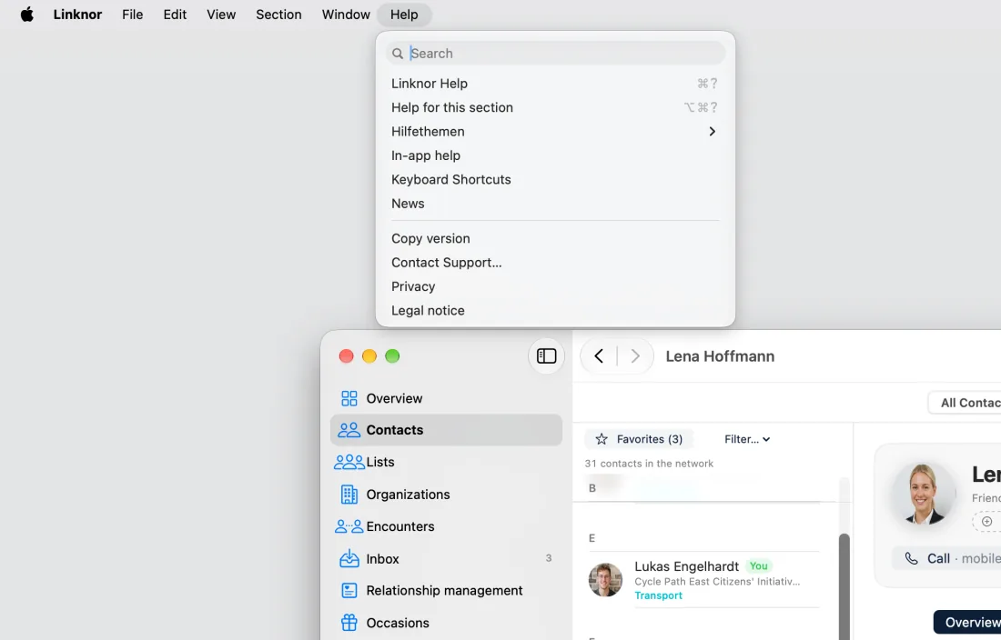Click the Encounters icon in sidebar
1001x640 pixels.
[x=349, y=526]
